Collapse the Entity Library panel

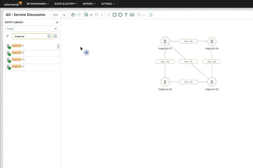pos(57,22)
